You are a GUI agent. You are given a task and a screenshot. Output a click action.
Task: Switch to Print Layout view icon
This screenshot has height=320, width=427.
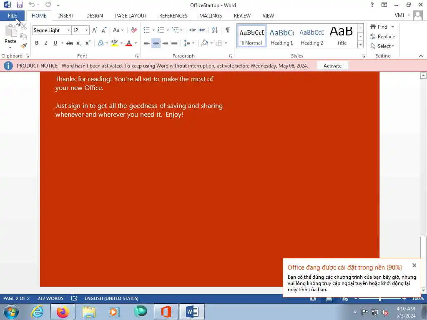click(329, 299)
